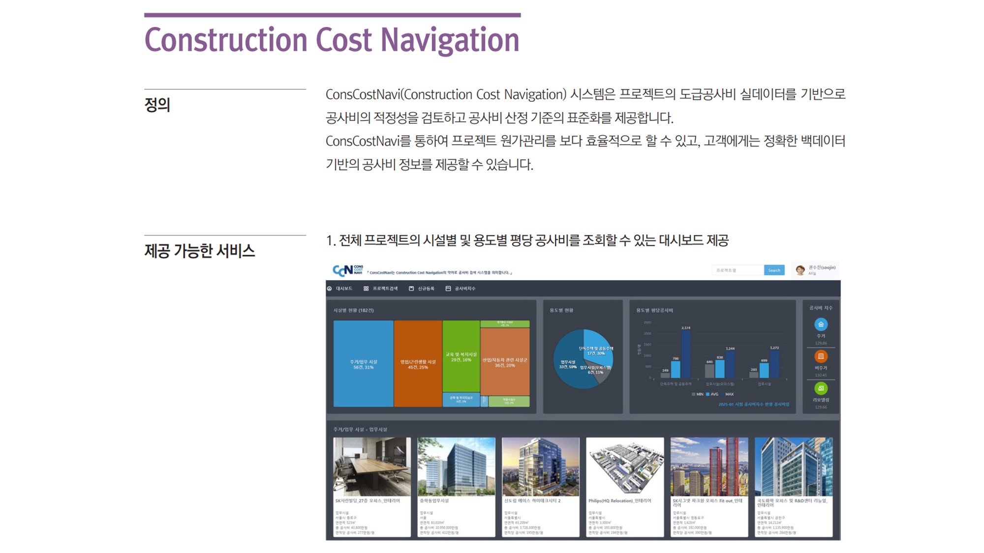Select the orange 영업/근린생활 시설 treemap block
Screen dimensions: 984x553
coord(418,364)
